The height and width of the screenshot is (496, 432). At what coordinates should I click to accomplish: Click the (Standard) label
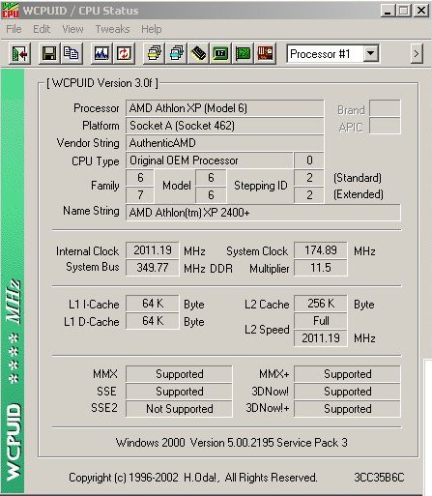(x=358, y=178)
